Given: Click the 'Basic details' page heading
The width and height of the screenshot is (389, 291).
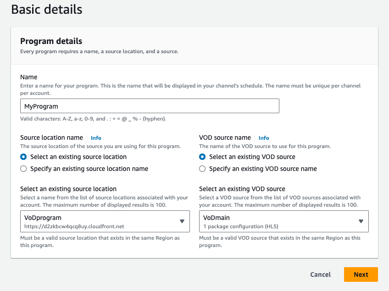Looking at the screenshot, I should pyautogui.click(x=47, y=9).
